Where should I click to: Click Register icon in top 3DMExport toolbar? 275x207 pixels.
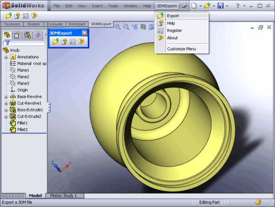[x=25, y=16]
